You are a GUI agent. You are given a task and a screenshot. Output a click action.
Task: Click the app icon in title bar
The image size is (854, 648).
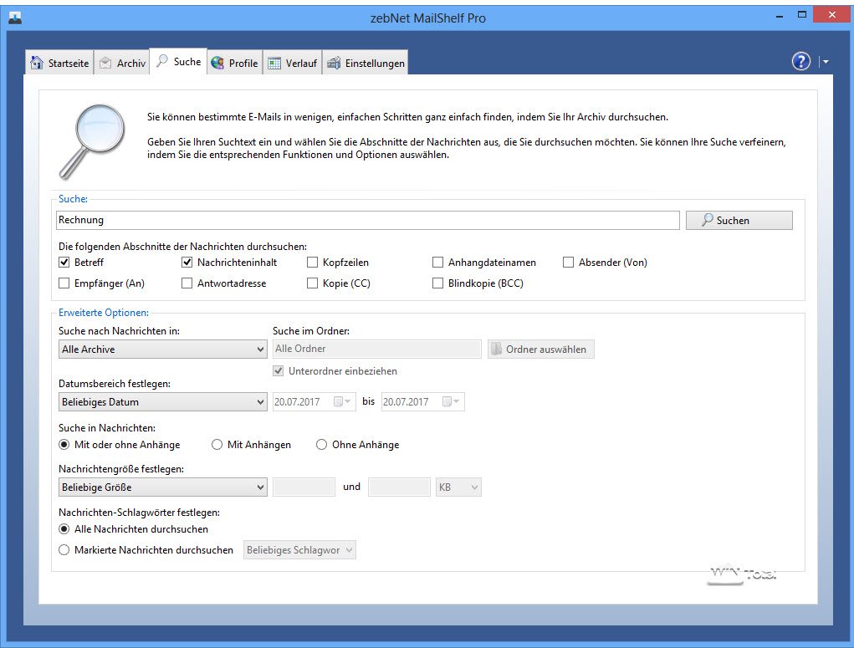(14, 17)
